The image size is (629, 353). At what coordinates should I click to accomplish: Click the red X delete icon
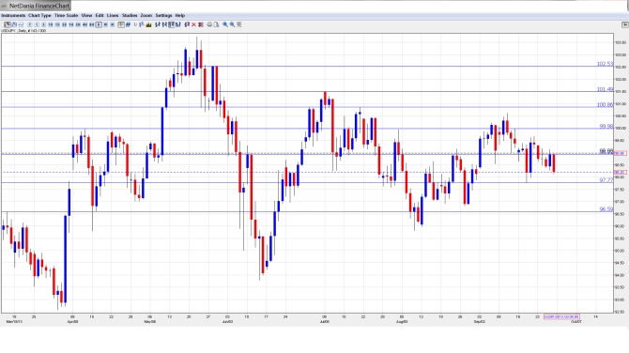[193, 24]
